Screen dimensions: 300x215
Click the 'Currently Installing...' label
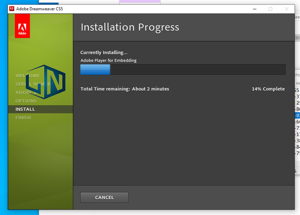click(x=104, y=52)
